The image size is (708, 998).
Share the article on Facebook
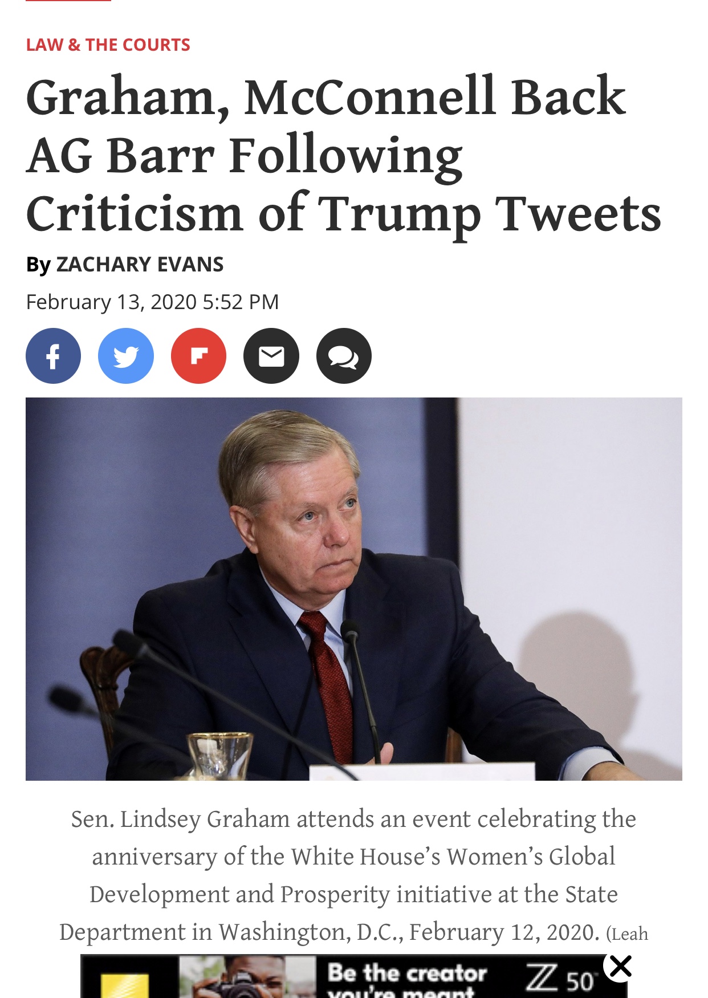click(x=53, y=356)
